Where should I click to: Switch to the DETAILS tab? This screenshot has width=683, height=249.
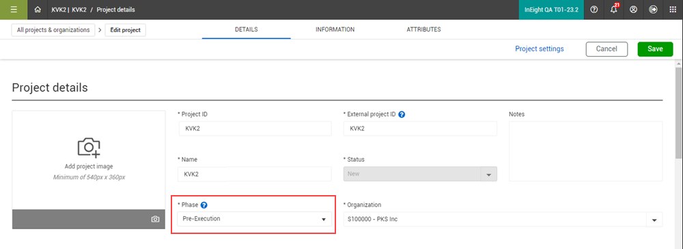pos(247,29)
